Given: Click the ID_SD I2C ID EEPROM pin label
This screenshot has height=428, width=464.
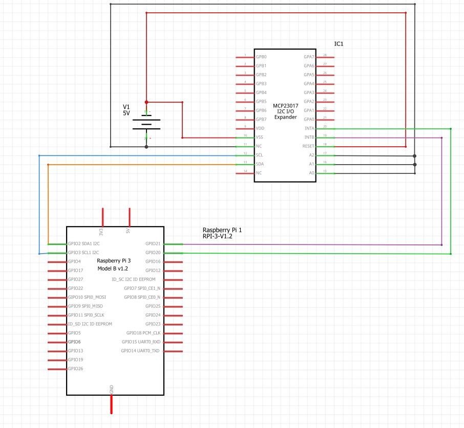Looking at the screenshot, I should 90,324.
